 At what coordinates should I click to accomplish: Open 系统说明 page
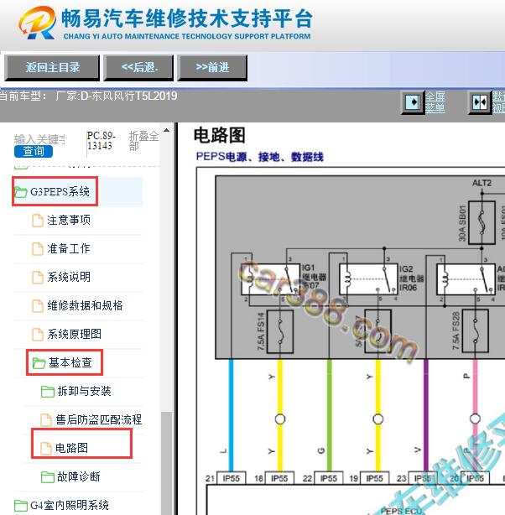coord(69,277)
